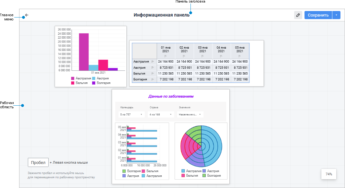Click Бельгия legend swatch in column chart
The width and height of the screenshot is (345, 188).
(x=73, y=83)
